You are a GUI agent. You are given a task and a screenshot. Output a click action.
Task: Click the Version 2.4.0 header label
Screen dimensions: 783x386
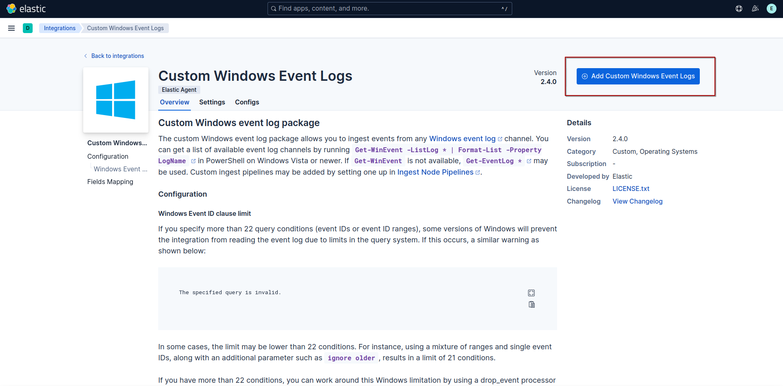545,77
